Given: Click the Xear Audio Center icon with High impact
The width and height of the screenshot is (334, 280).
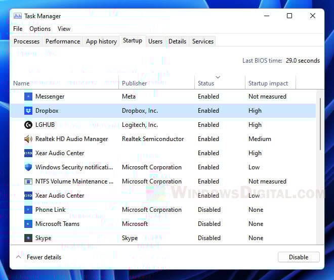Looking at the screenshot, I should (x=28, y=153).
